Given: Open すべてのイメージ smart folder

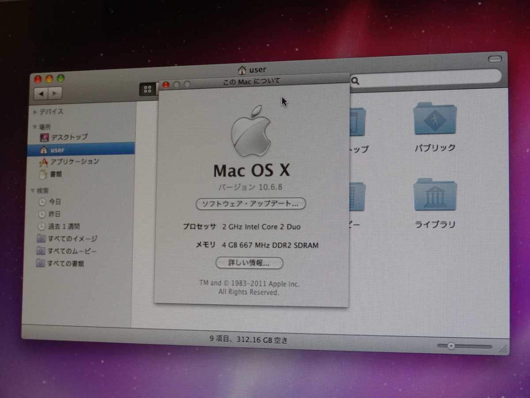Looking at the screenshot, I should coord(66,239).
